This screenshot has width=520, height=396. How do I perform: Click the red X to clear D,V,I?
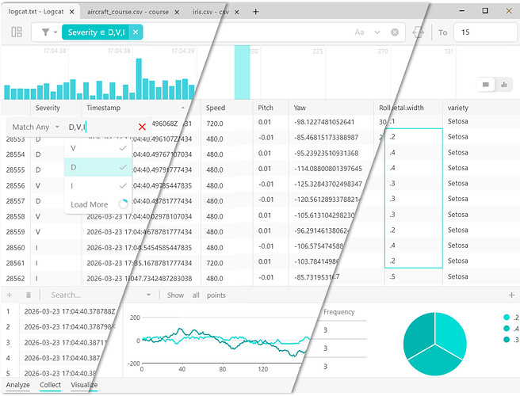pyautogui.click(x=142, y=127)
